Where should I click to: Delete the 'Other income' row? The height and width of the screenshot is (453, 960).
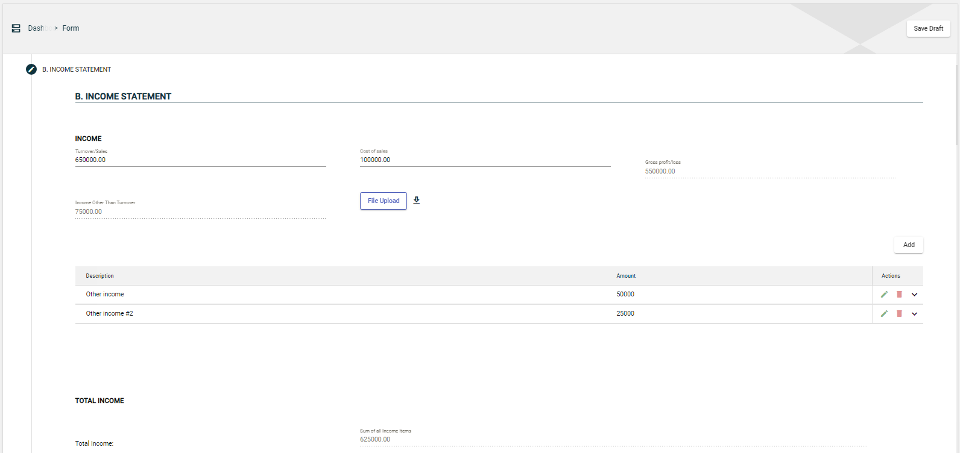899,295
